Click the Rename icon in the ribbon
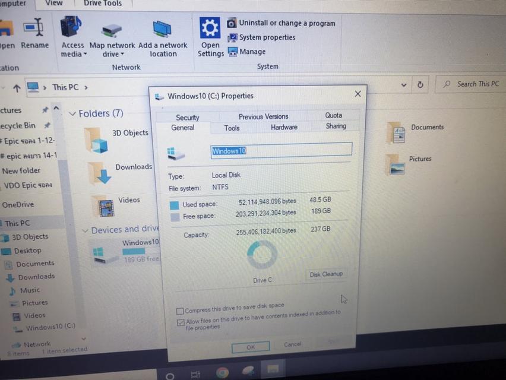Screen dimensions: 506x380 (34, 28)
